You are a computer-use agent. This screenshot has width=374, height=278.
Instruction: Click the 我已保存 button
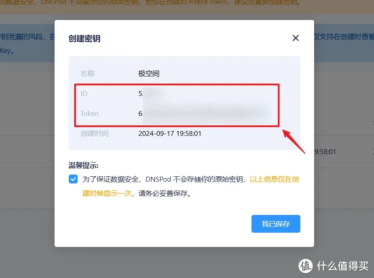(276, 224)
